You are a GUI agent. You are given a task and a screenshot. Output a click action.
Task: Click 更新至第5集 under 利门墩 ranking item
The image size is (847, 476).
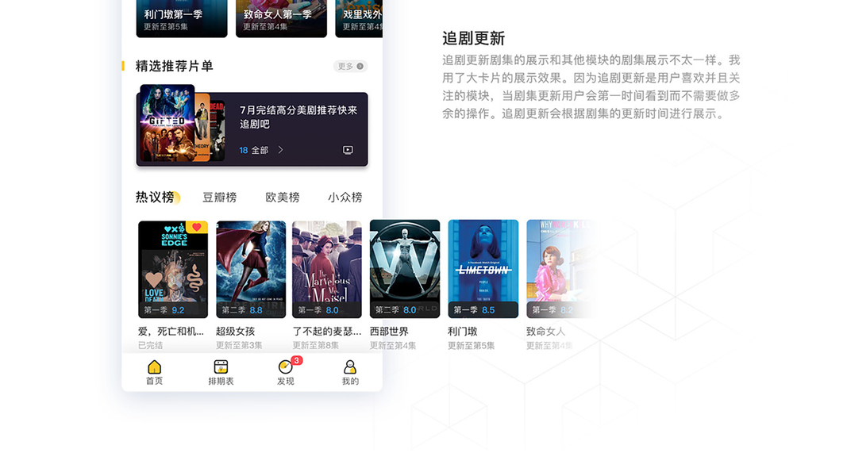click(471, 345)
